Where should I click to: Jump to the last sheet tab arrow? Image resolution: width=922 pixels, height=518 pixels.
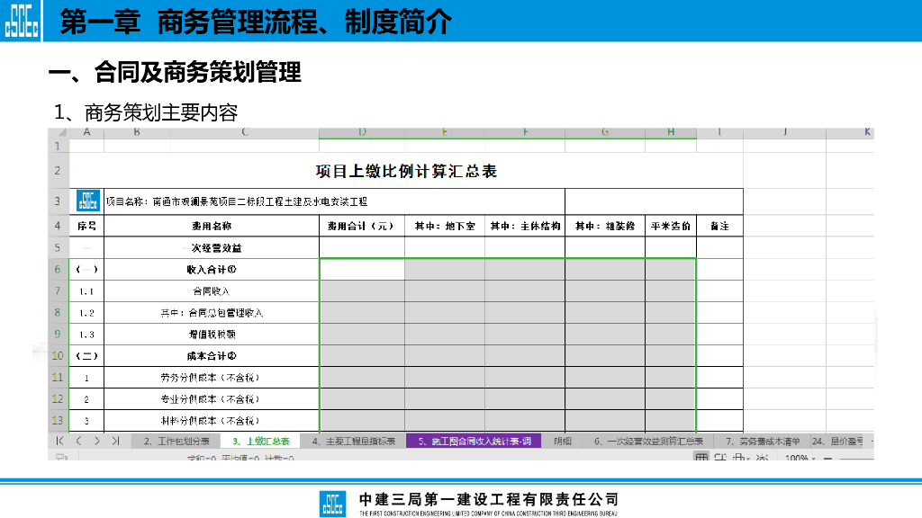115,441
